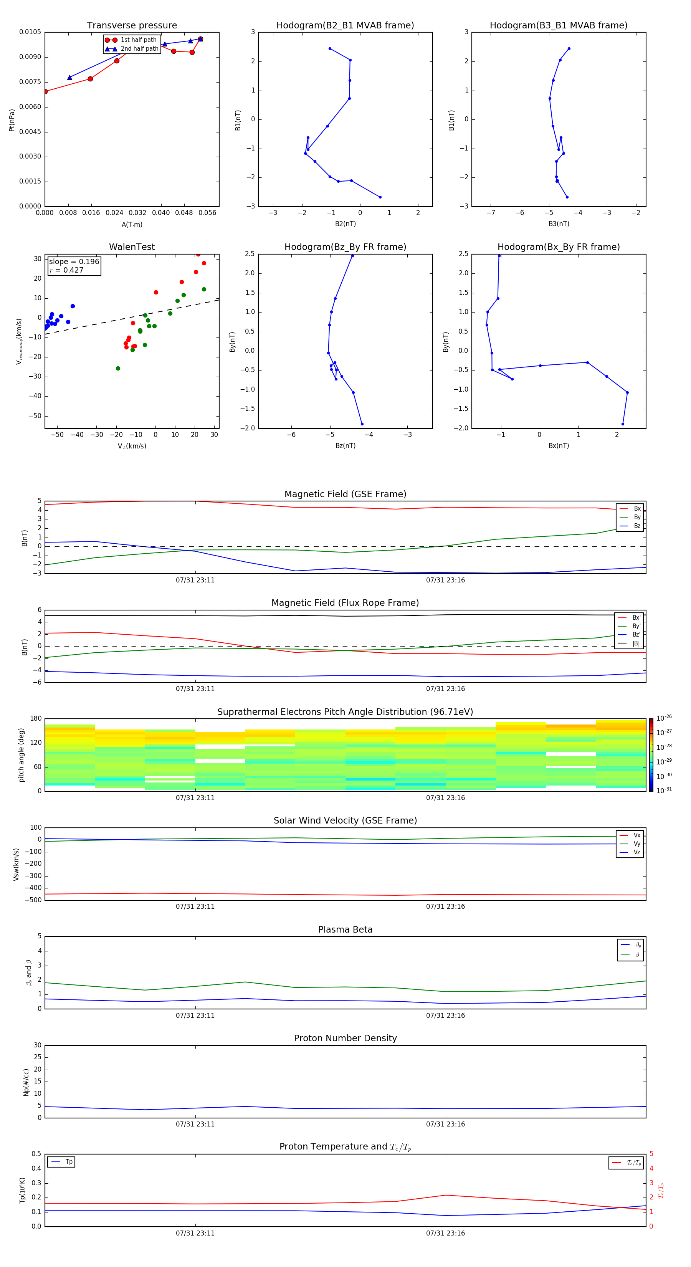Viewport: 691px width, 1267px height.
Task: Click the Hodogram(B2_B1 MVAB frame) title
Action: coord(345,26)
